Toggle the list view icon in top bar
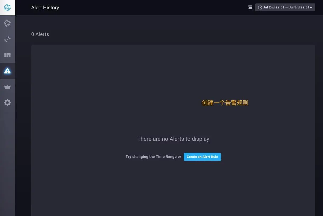 tap(250, 7)
